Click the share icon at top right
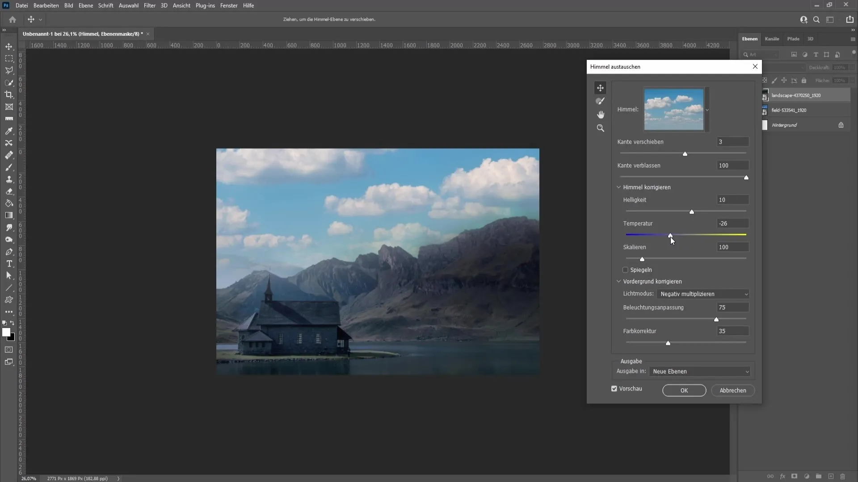The image size is (858, 482). (850, 20)
